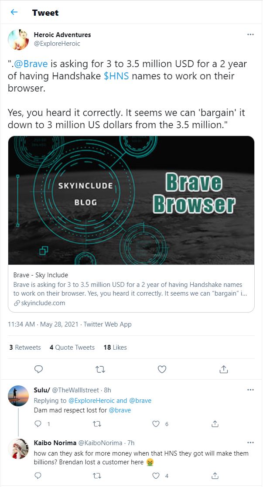View the 3 Retweets list
This screenshot has height=487, width=263.
point(25,347)
